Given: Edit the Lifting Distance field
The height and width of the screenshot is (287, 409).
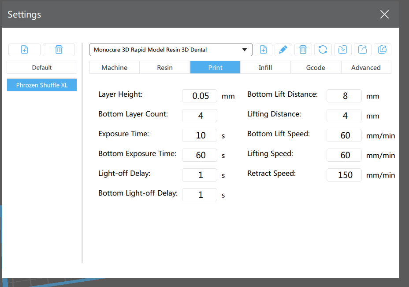Looking at the screenshot, I should click(x=344, y=116).
